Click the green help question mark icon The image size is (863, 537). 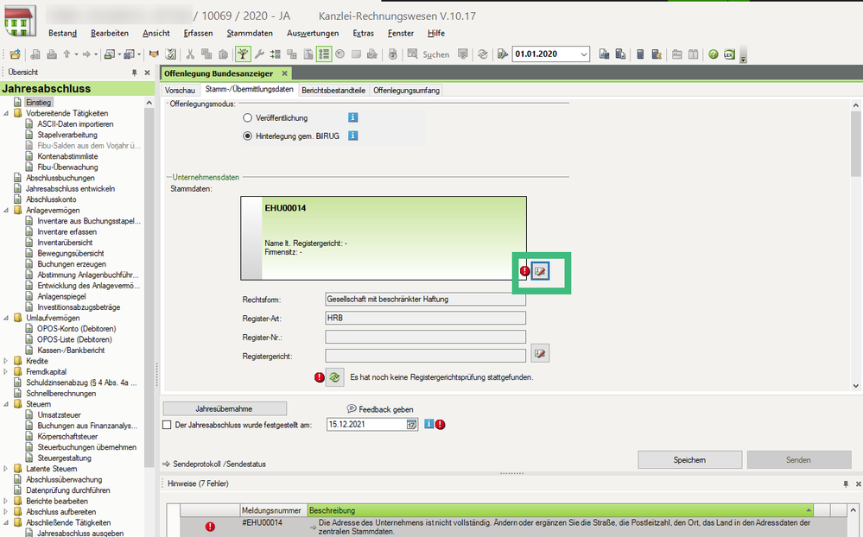[714, 54]
